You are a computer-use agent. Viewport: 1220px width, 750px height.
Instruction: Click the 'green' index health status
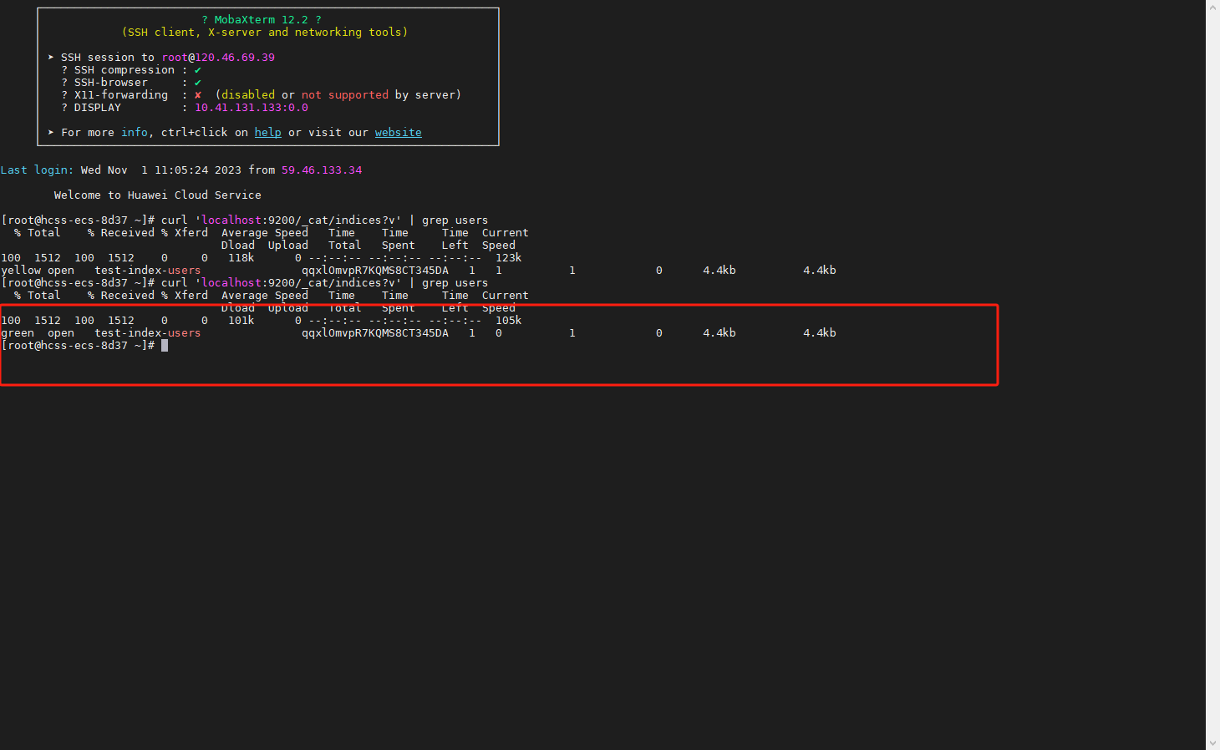click(x=18, y=333)
